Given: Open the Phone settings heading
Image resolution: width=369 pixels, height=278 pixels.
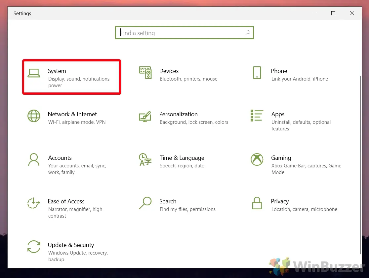Looking at the screenshot, I should pyautogui.click(x=279, y=71).
